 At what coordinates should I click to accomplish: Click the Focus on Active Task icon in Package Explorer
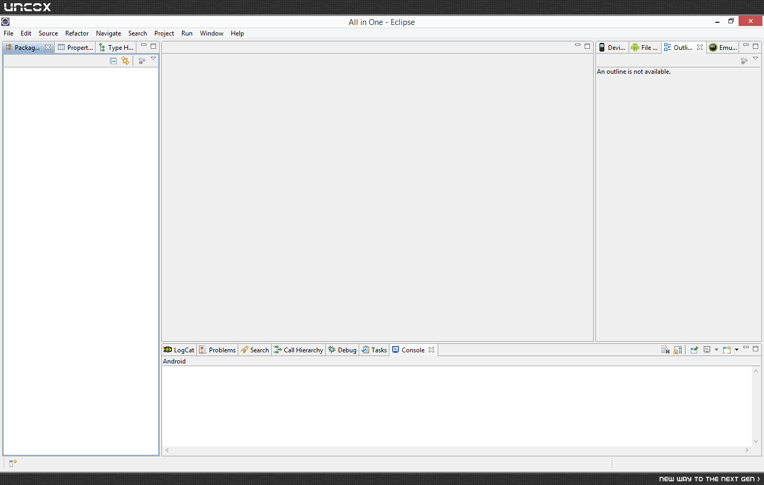pos(142,60)
